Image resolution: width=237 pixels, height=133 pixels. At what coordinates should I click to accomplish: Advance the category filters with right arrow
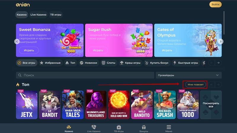point(218,63)
